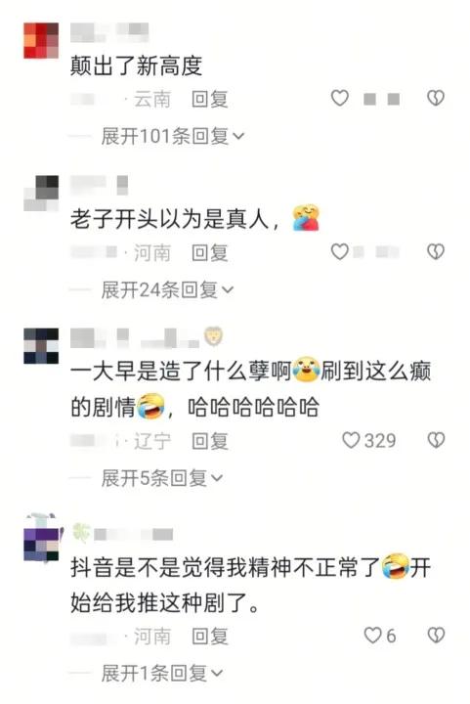Reply to the Yunnan commenter via 回复
470x704 pixels.
pyautogui.click(x=210, y=99)
